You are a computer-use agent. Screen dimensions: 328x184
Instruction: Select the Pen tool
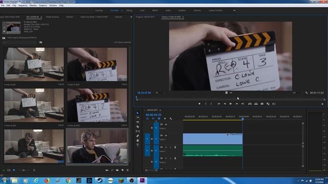tap(137, 136)
